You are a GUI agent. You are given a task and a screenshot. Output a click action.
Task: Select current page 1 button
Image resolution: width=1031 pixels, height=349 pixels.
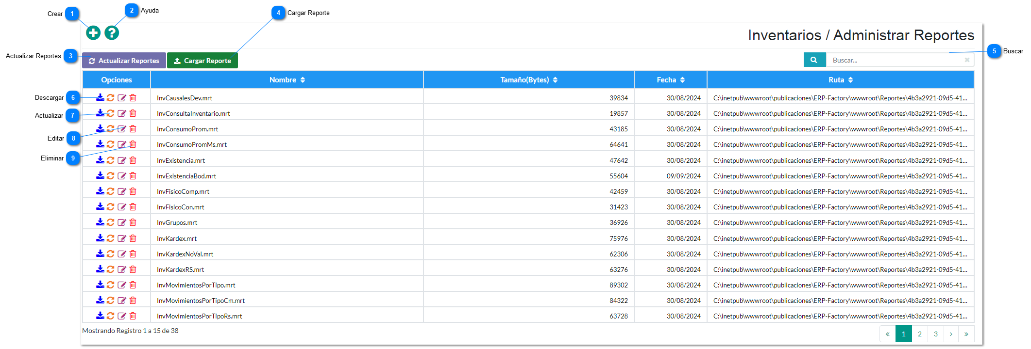tap(903, 333)
